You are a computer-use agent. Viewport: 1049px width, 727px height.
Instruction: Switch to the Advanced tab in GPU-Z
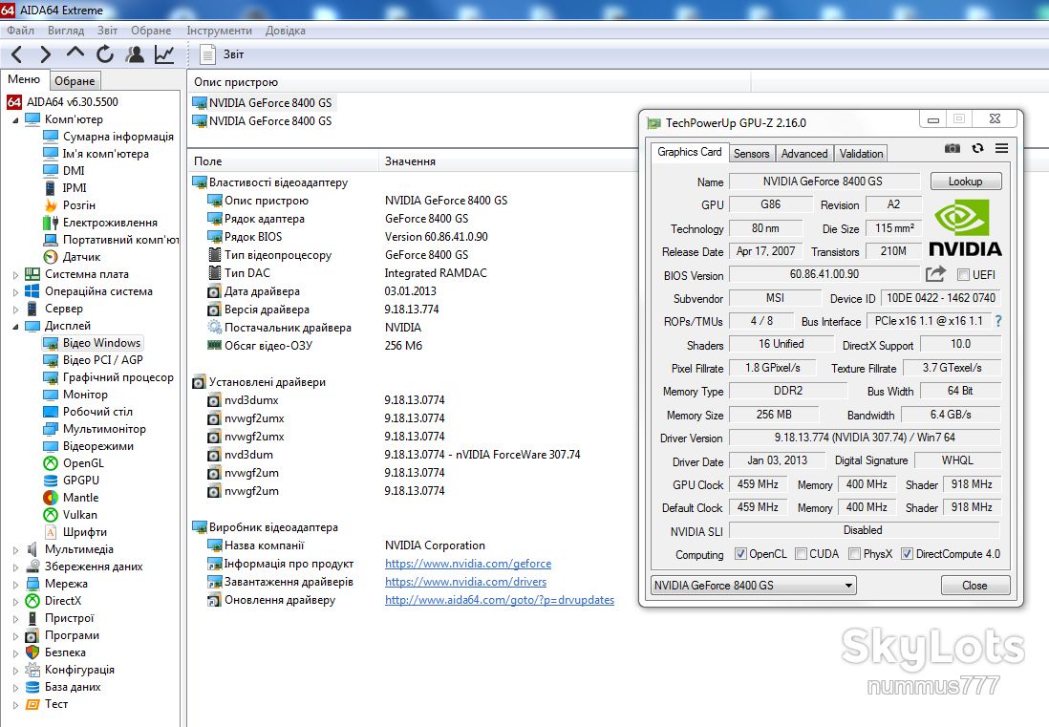pos(804,153)
